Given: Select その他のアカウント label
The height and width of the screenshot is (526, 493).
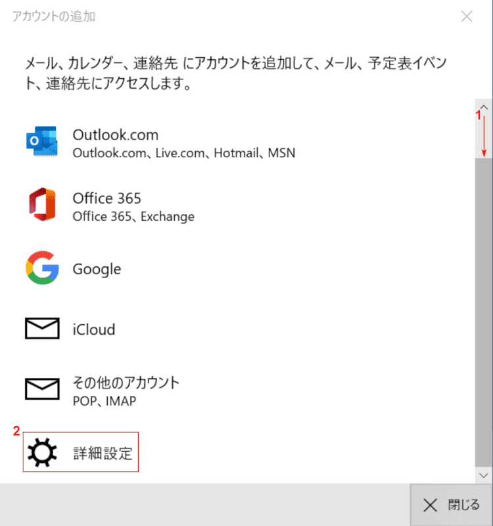Looking at the screenshot, I should pos(126,383).
